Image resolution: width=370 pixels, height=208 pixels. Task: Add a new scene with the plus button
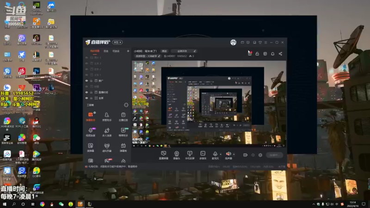[128, 51]
